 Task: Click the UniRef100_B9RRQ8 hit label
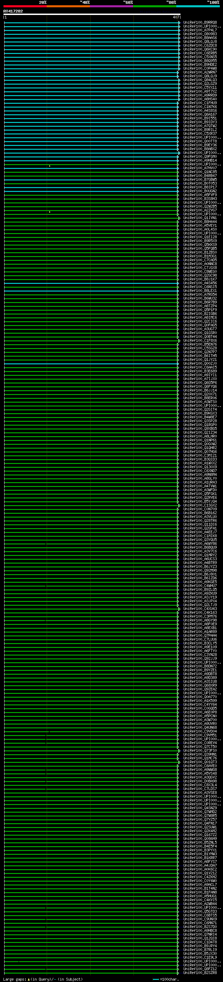200,23
